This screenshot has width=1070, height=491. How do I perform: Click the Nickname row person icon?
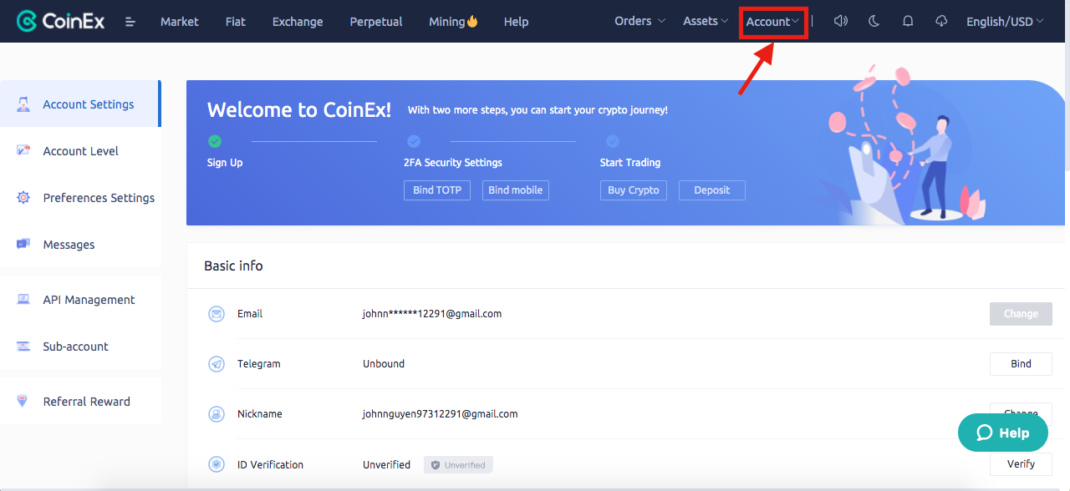click(x=217, y=414)
